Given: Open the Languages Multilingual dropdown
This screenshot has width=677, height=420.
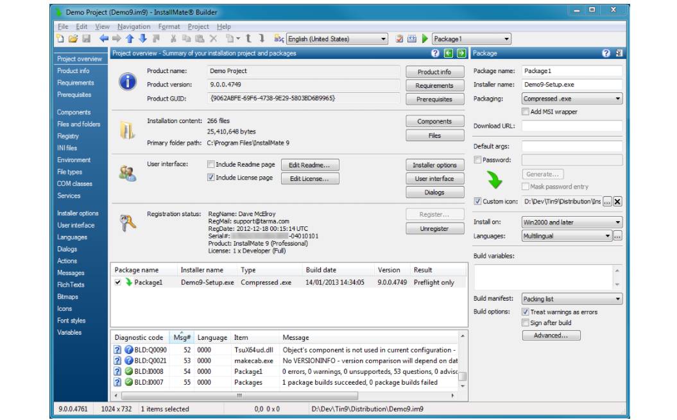Looking at the screenshot, I should point(567,236).
